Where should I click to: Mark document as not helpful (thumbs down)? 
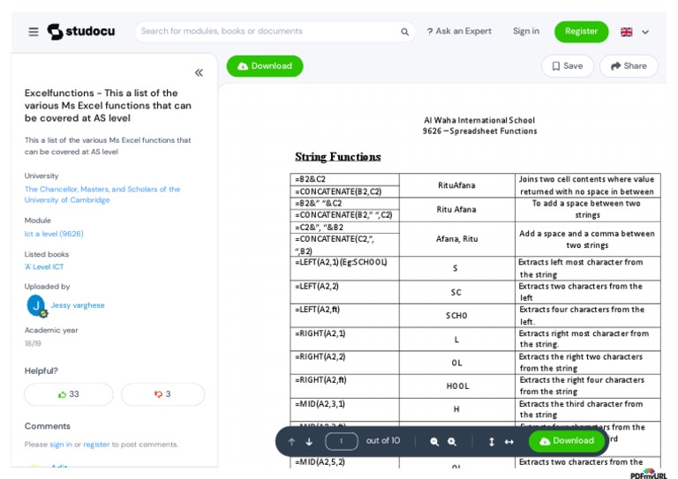coord(162,394)
